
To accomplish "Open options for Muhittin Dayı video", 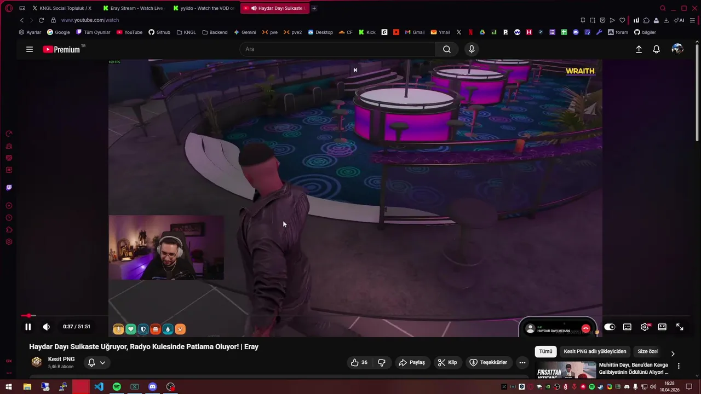I will [679, 366].
